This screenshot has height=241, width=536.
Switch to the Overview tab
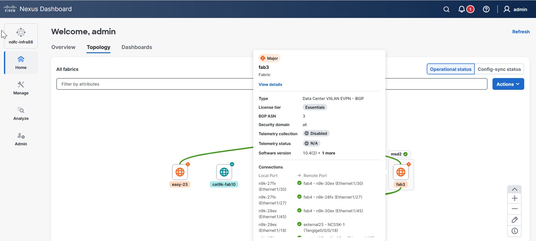pos(63,47)
